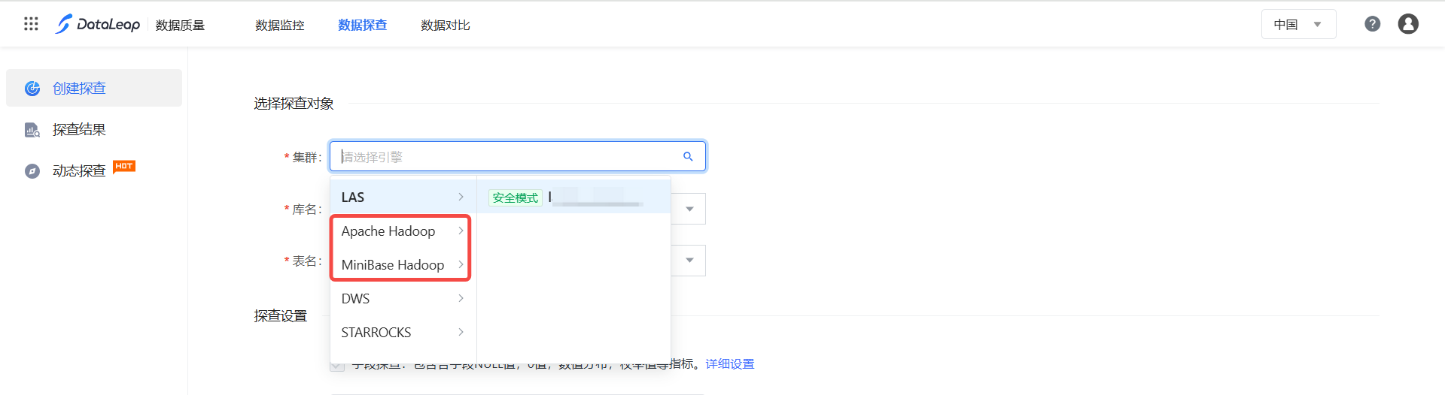This screenshot has width=1445, height=395.
Task: Select 创建探查 in the sidebar
Action: point(94,88)
